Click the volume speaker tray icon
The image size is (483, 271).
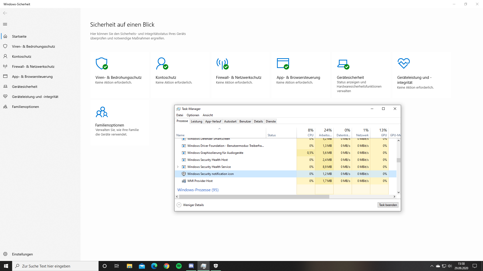[450, 266]
